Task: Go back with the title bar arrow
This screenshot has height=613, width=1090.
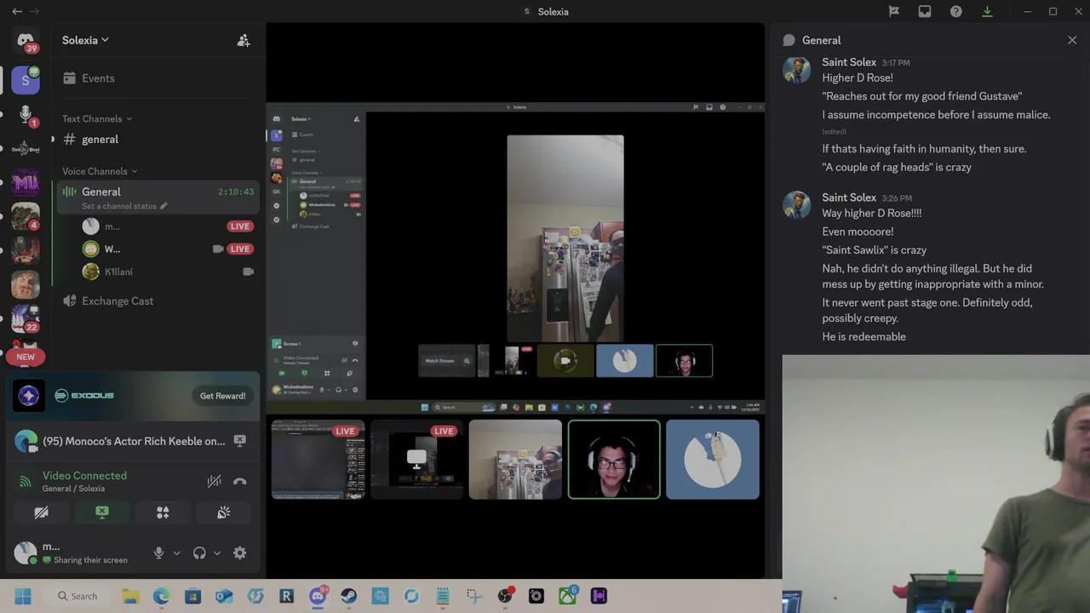Action: (17, 11)
